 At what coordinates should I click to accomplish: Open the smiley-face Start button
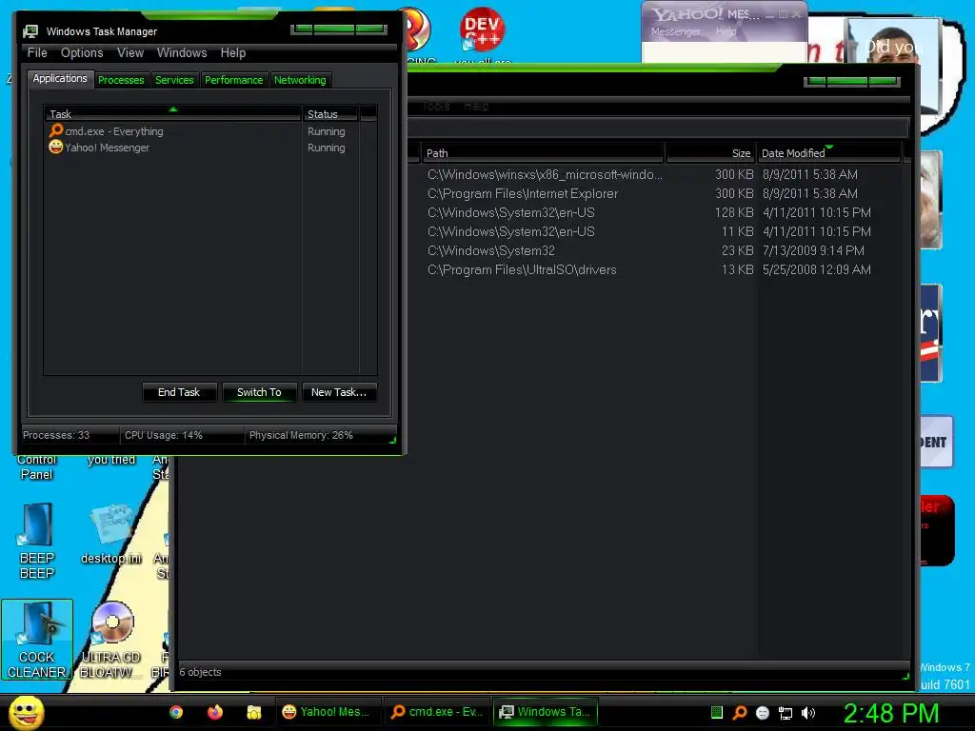pyautogui.click(x=26, y=712)
